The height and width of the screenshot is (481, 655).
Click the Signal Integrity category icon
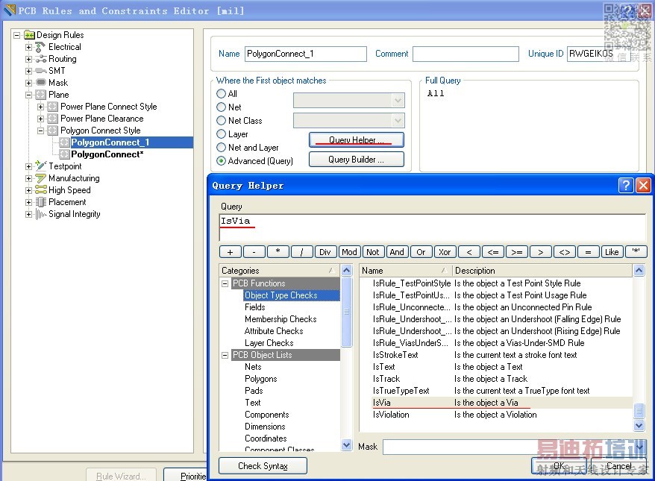(40, 214)
